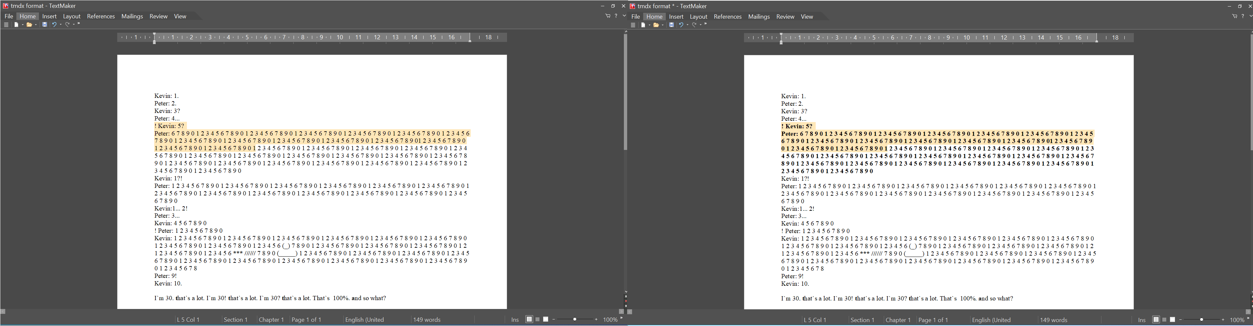This screenshot has height=326, width=1253.
Task: Switch to the Mailings tab in the right window
Action: (x=759, y=17)
